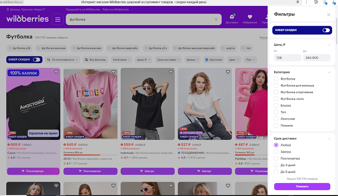Favorite the second product in the bottom row
Image resolution: width=338 pixels, height=196 pixels.
(113, 185)
